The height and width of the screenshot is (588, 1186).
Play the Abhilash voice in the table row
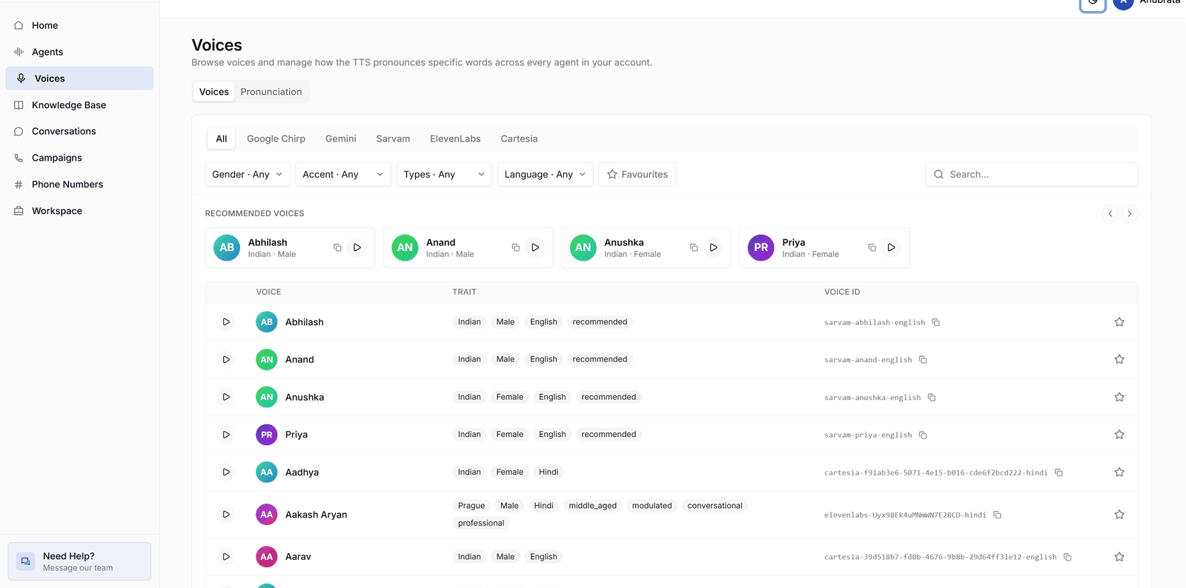pos(226,322)
